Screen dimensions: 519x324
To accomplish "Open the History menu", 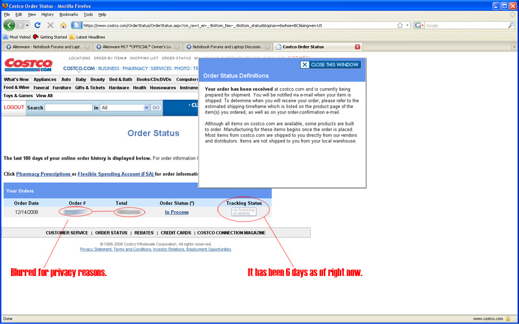I will point(47,14).
